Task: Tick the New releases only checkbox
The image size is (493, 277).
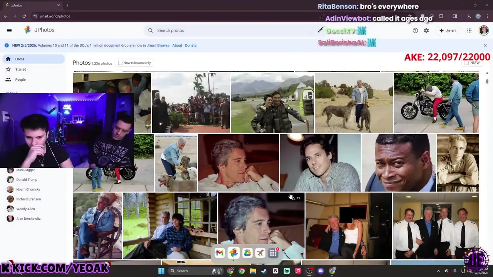Action: 120,63
